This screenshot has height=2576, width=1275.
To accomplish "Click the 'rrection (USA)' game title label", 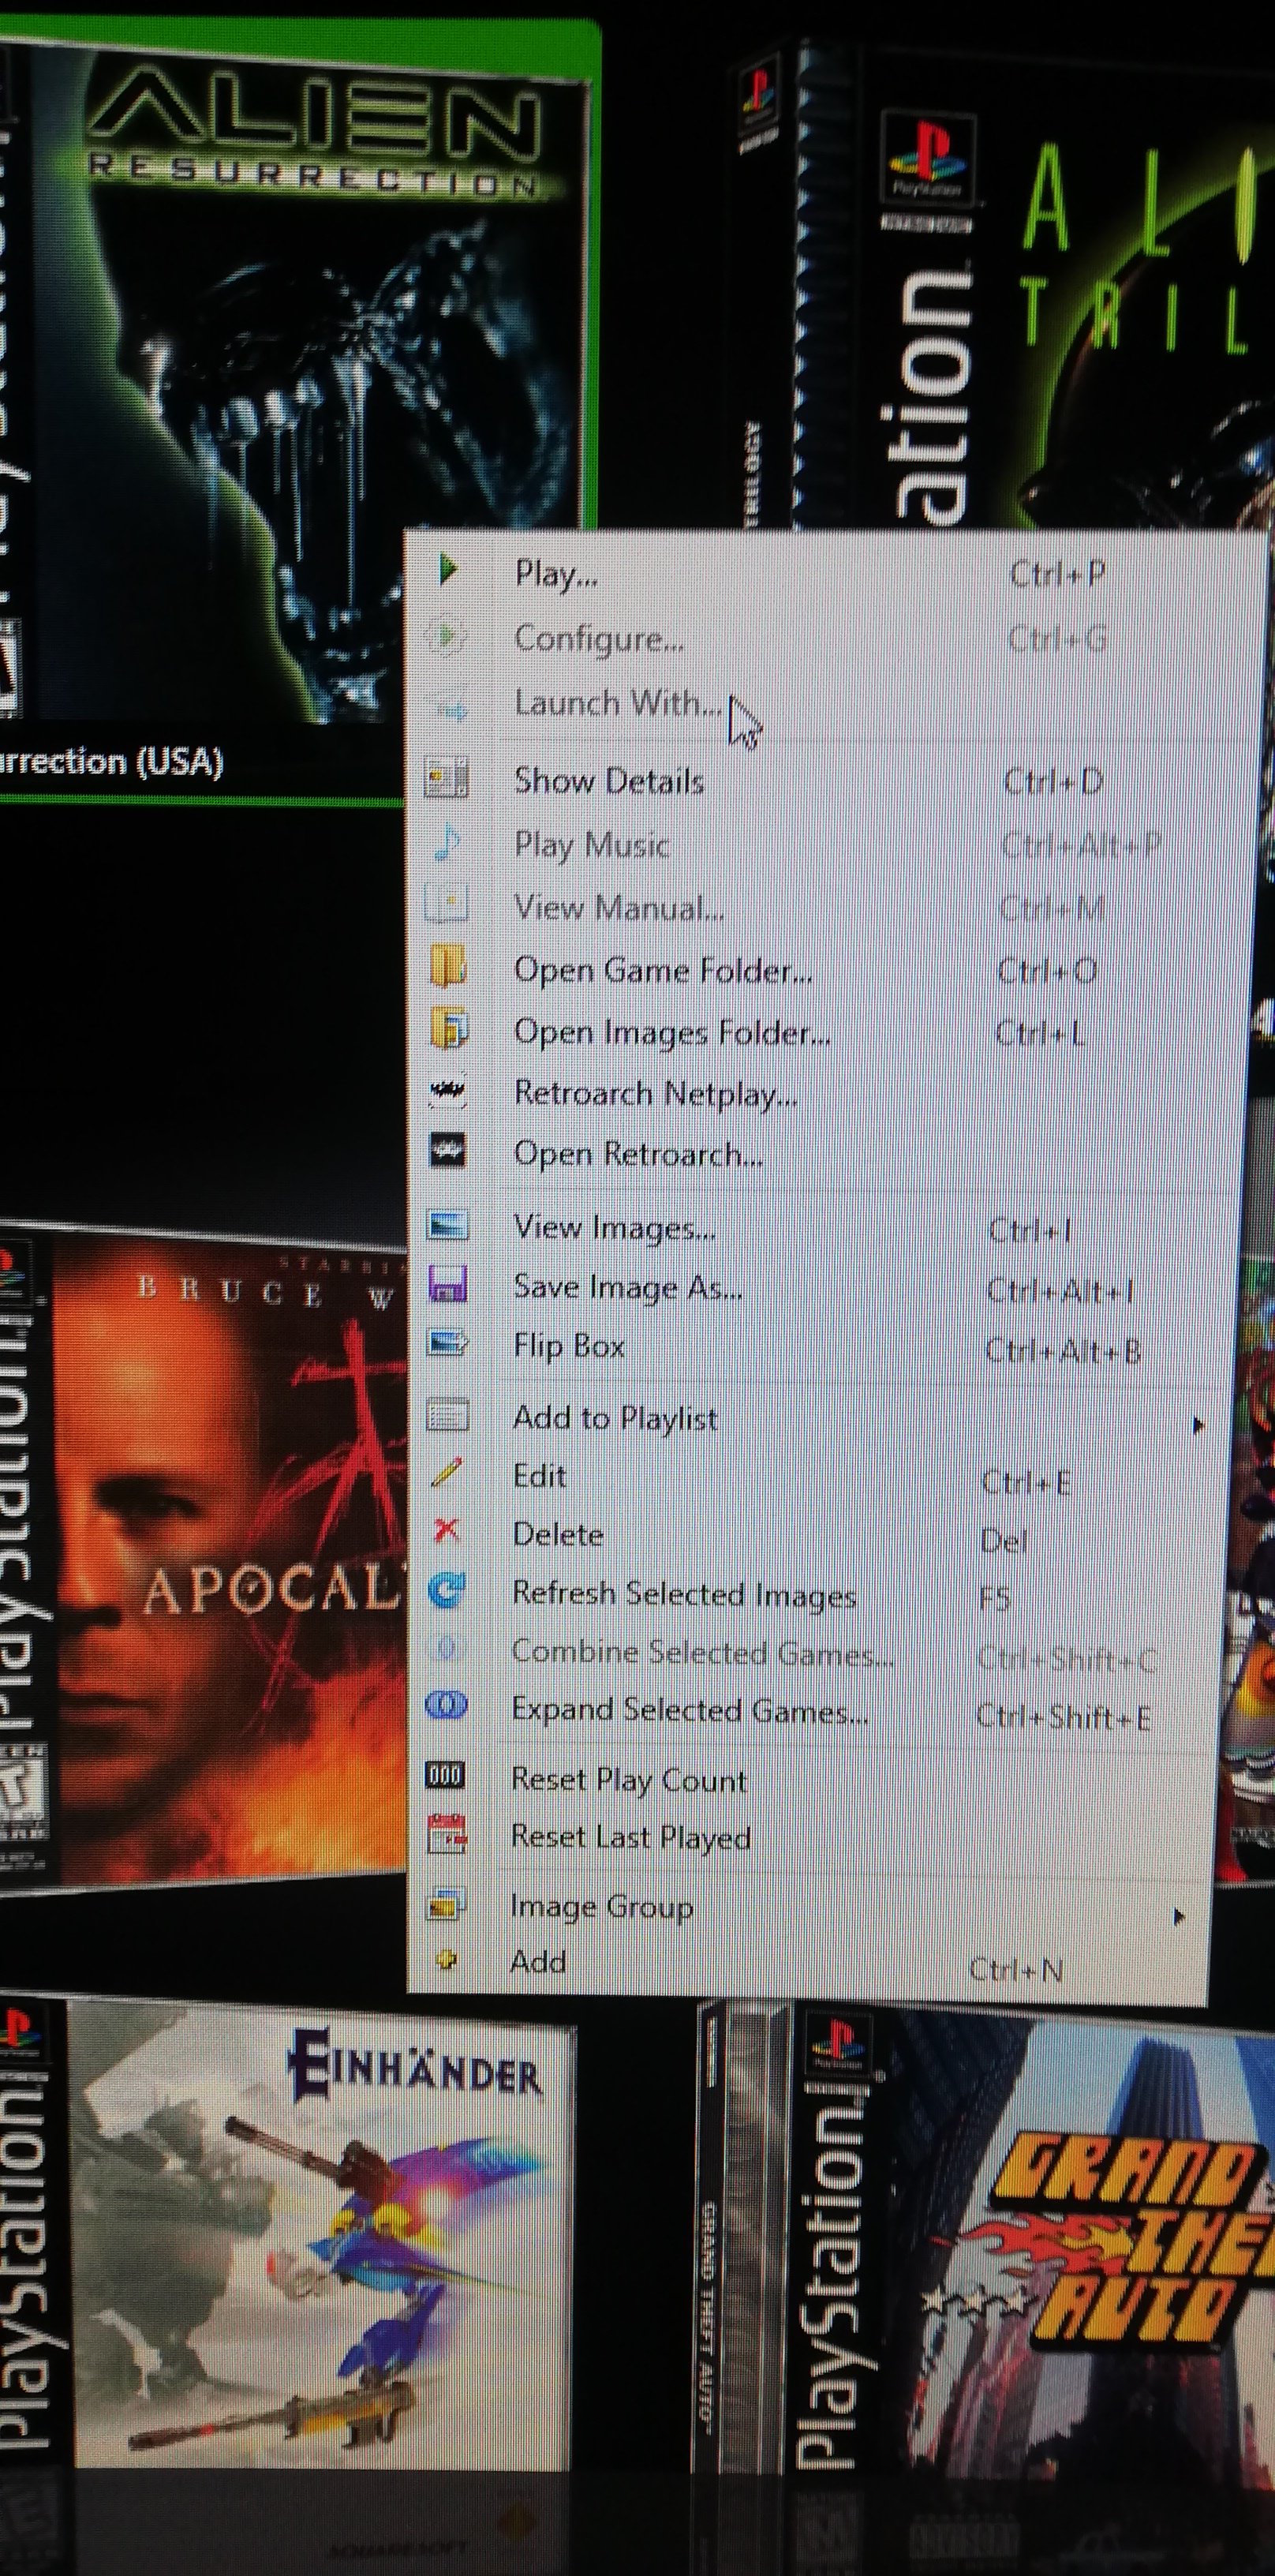I will tap(111, 762).
